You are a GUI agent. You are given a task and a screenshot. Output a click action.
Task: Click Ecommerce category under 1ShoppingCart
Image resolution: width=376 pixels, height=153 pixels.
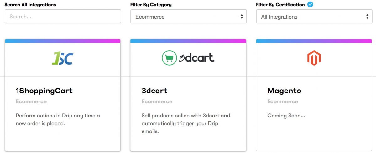pyautogui.click(x=31, y=101)
